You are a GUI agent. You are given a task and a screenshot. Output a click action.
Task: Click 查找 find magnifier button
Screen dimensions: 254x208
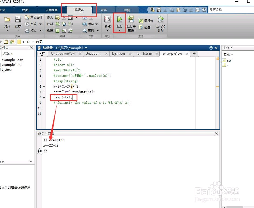[88, 30]
